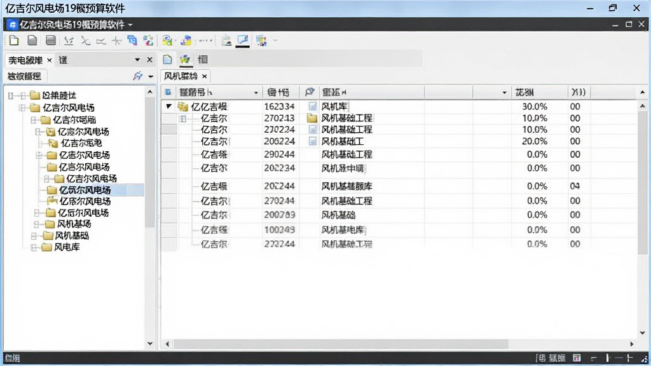Expand the 风机基础 folder in the tree
The image size is (651, 366).
click(34, 236)
